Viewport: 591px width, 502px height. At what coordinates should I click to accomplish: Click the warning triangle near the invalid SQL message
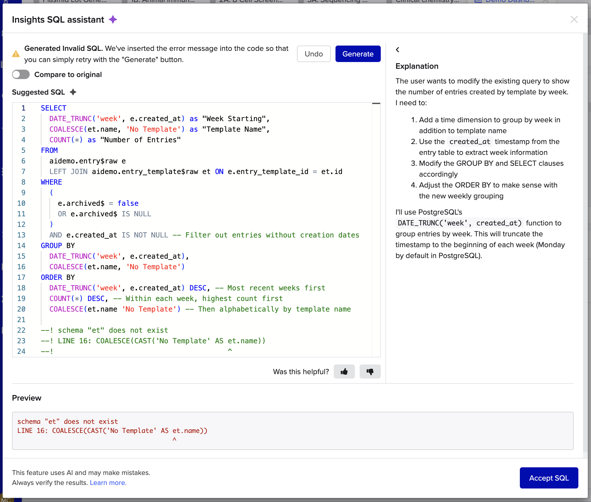(16, 54)
